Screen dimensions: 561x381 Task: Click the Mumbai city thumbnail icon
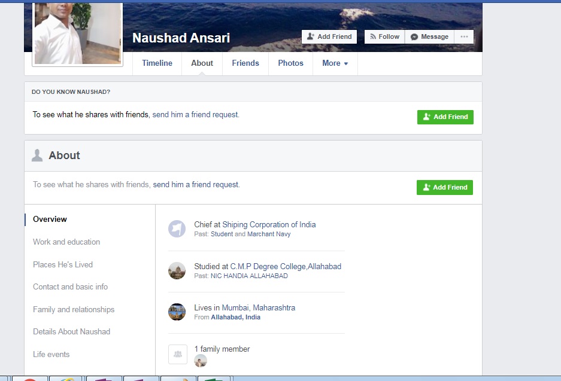(x=177, y=312)
